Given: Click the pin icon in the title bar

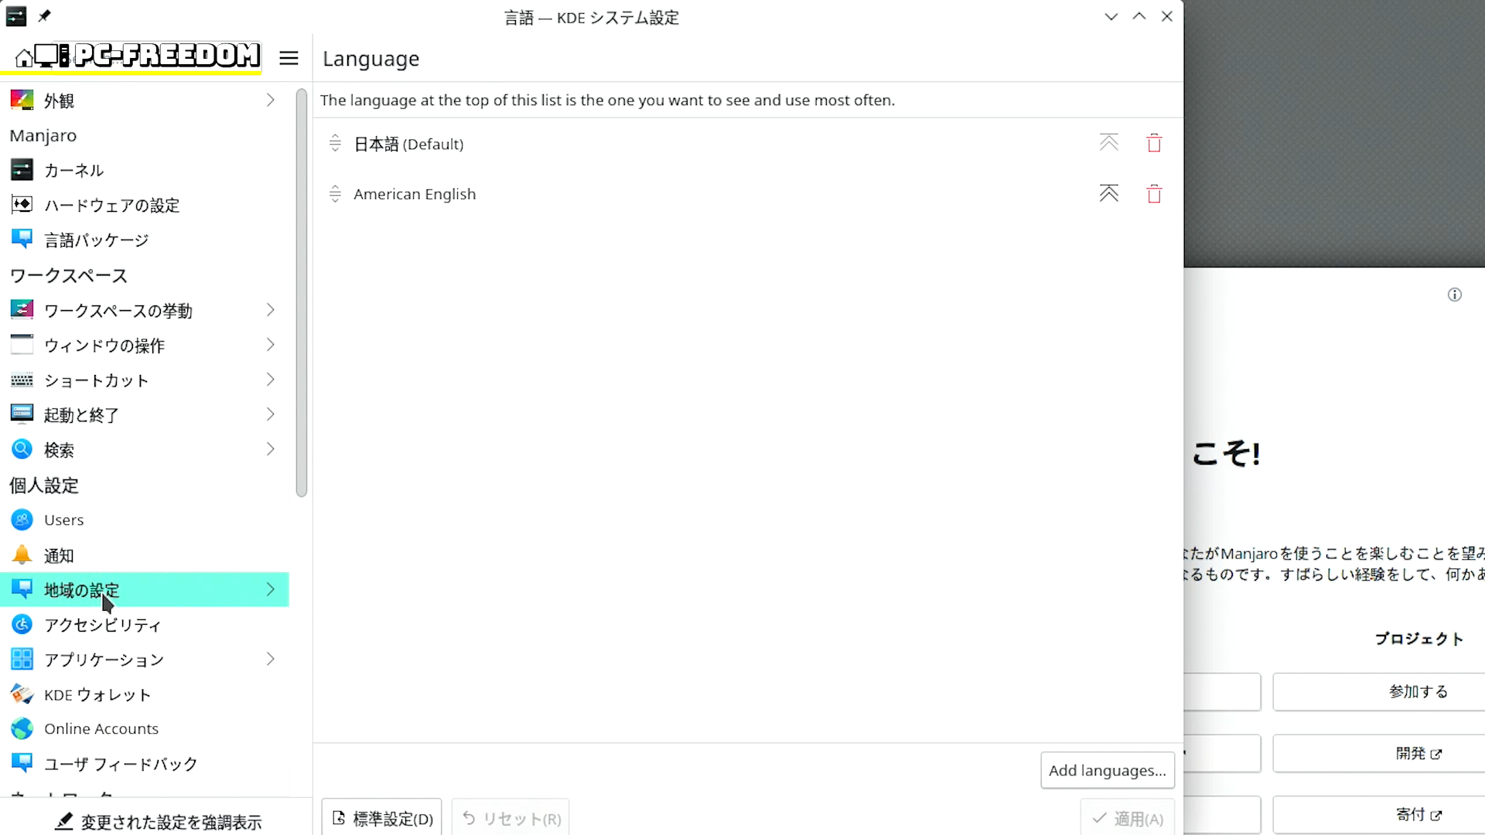Looking at the screenshot, I should (44, 16).
